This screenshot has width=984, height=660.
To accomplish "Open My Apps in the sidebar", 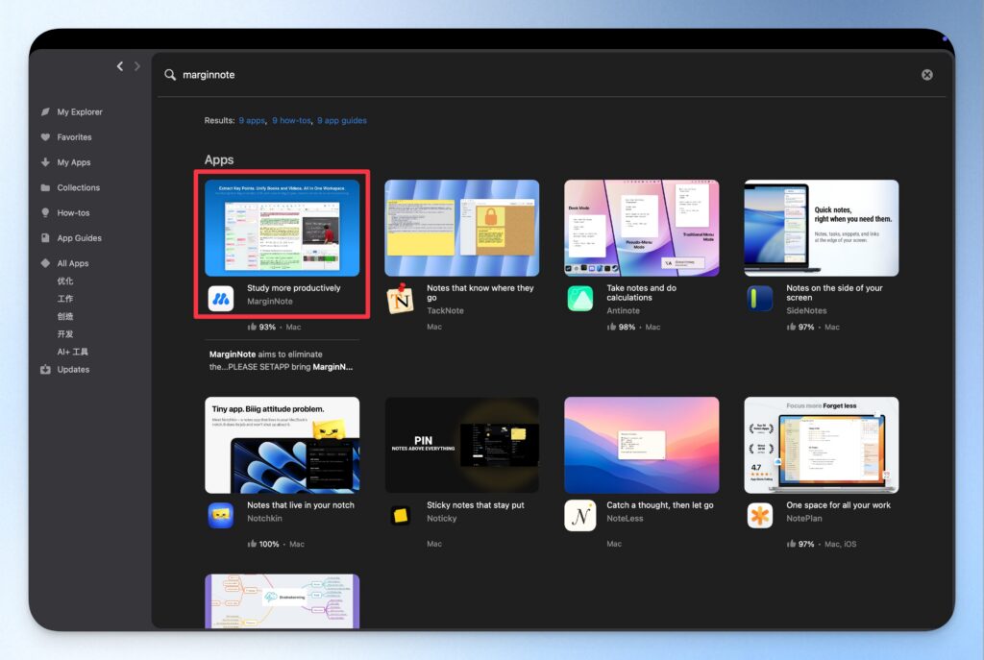I will click(x=73, y=161).
